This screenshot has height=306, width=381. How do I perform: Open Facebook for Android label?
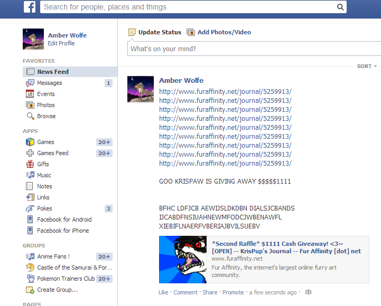point(64,219)
